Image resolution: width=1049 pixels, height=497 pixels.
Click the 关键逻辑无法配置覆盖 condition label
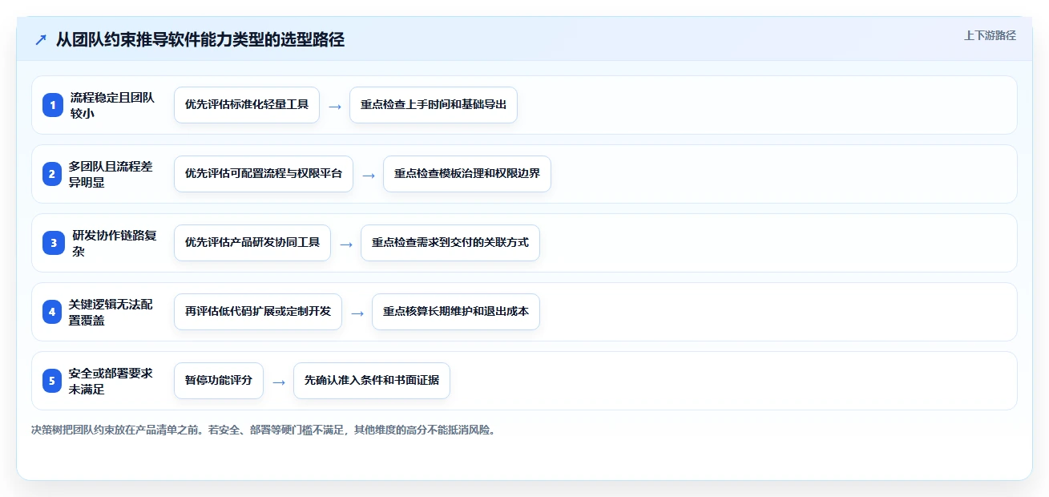tap(111, 312)
